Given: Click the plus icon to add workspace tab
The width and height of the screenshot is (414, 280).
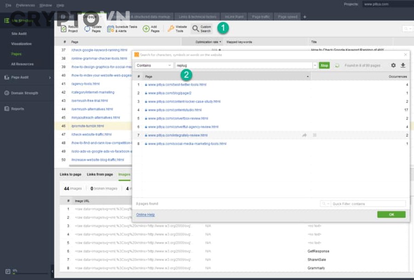Looking at the screenshot, I should (x=305, y=17).
